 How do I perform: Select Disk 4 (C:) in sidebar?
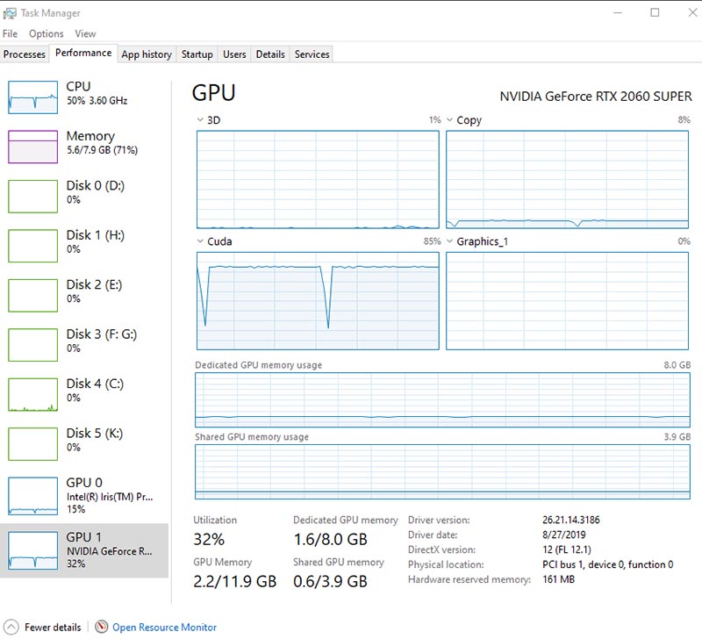pos(84,394)
